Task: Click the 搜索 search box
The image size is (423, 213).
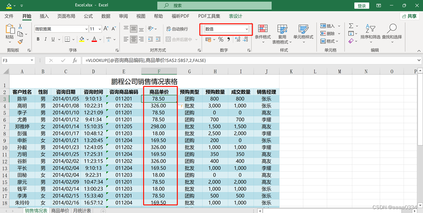Action: pos(215,5)
